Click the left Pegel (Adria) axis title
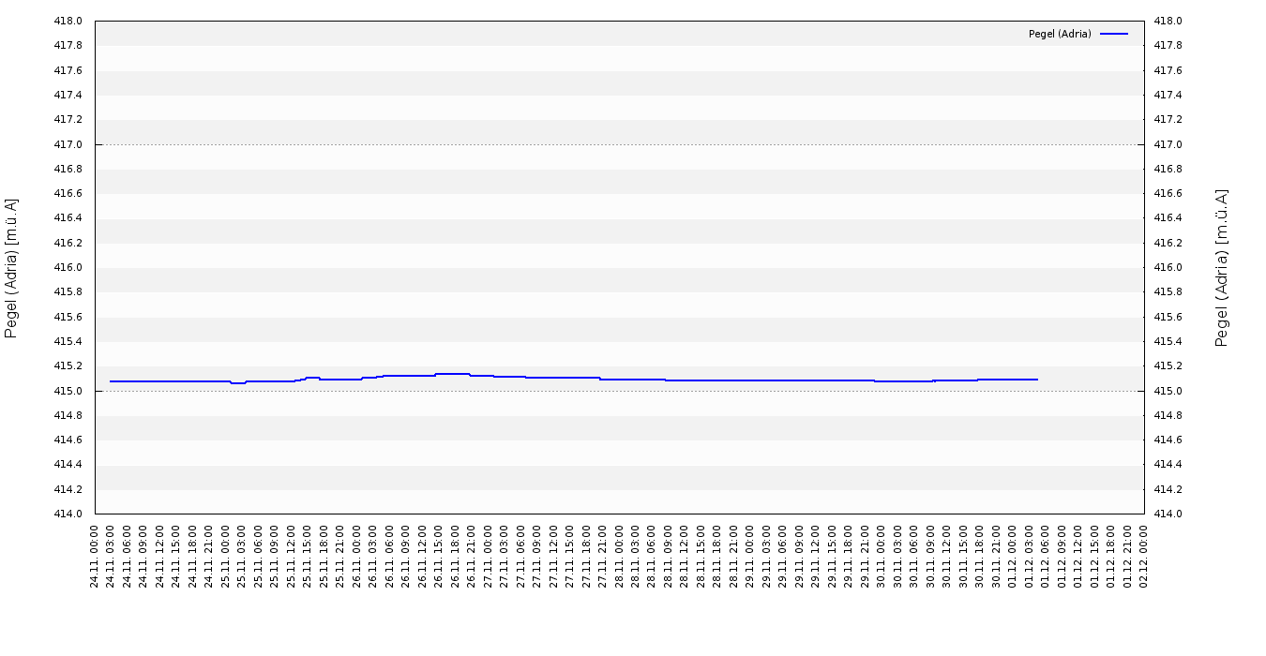The image size is (1266, 656). coord(11,268)
